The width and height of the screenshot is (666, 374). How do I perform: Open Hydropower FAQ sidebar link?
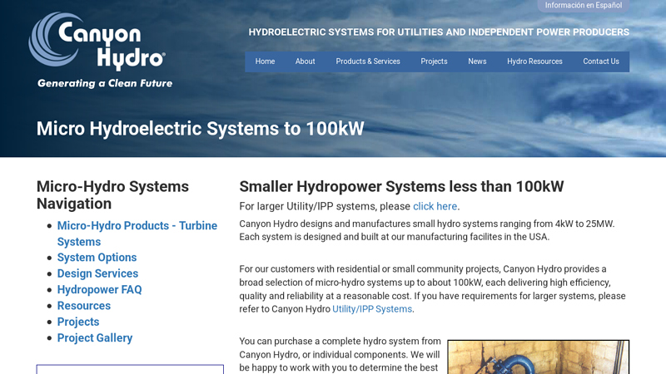click(x=99, y=289)
